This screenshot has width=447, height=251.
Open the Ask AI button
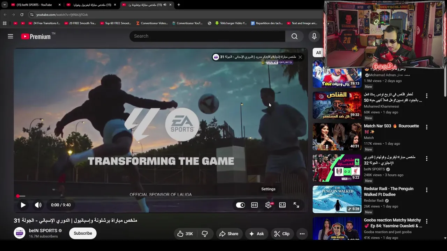pyautogui.click(x=256, y=234)
